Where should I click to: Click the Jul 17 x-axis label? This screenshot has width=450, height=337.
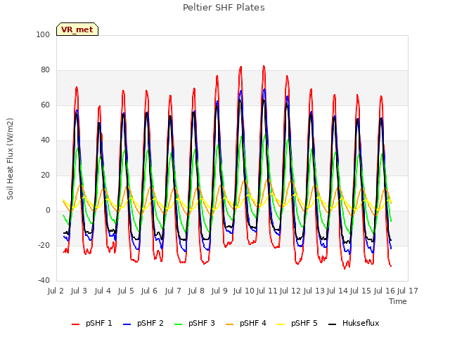click(x=408, y=291)
